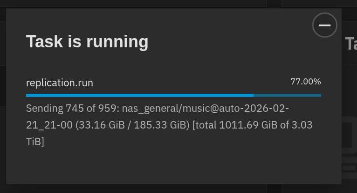The height and width of the screenshot is (193, 357).
Task: Click the "33.16 GiB / 185.33 GiB" transfer size
Action: tap(133, 125)
